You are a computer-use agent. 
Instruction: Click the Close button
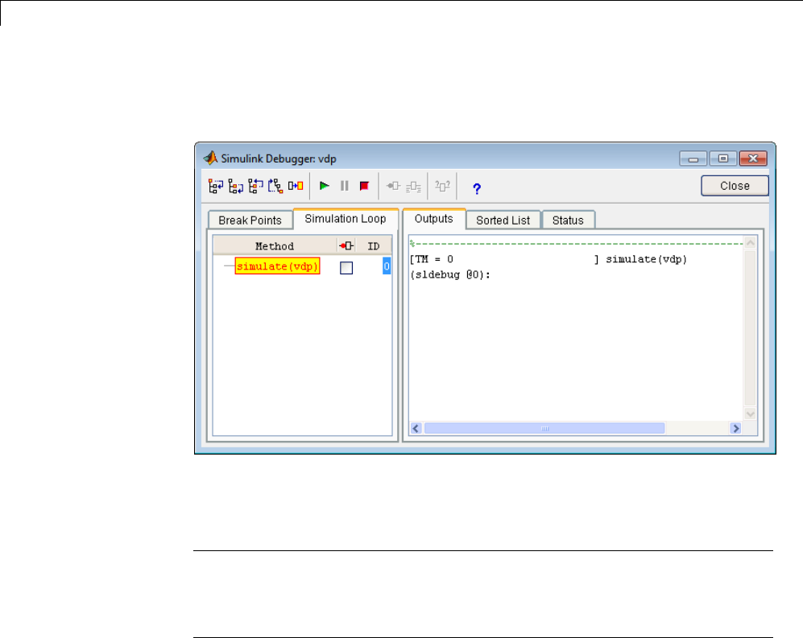(x=735, y=186)
